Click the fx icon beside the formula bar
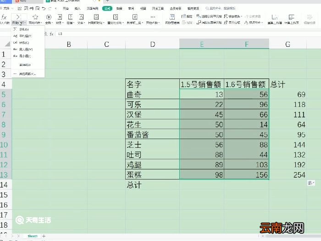The height and width of the screenshot is (241, 321). coord(51,34)
